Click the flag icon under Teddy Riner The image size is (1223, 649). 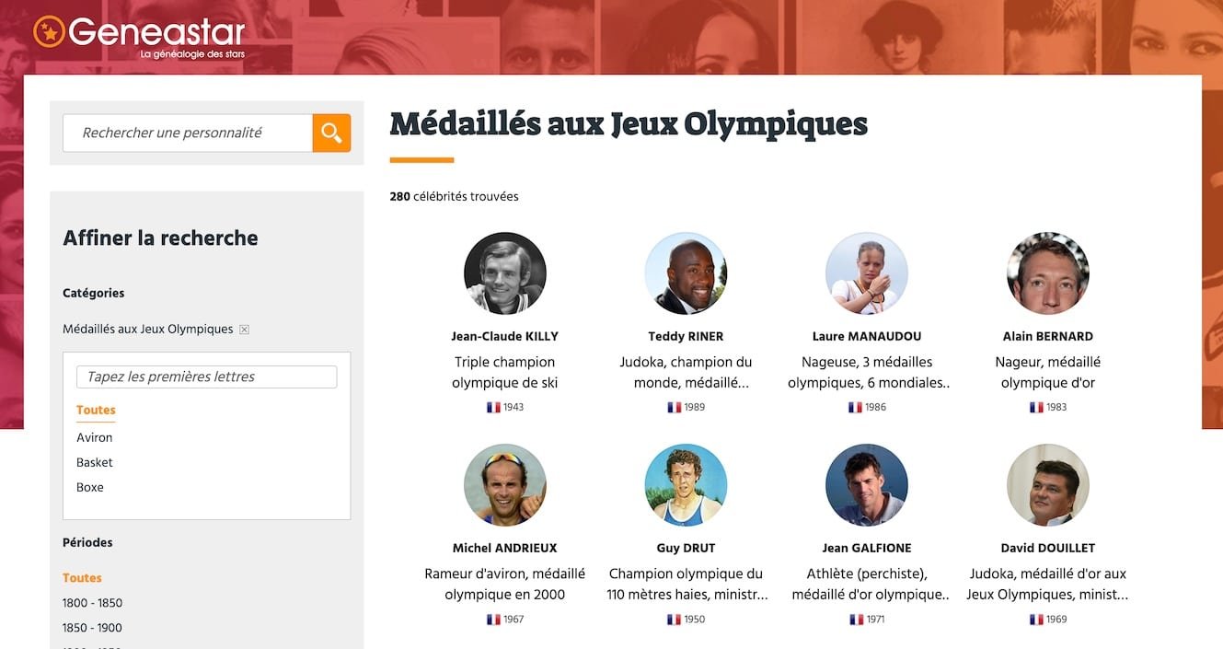pos(675,406)
